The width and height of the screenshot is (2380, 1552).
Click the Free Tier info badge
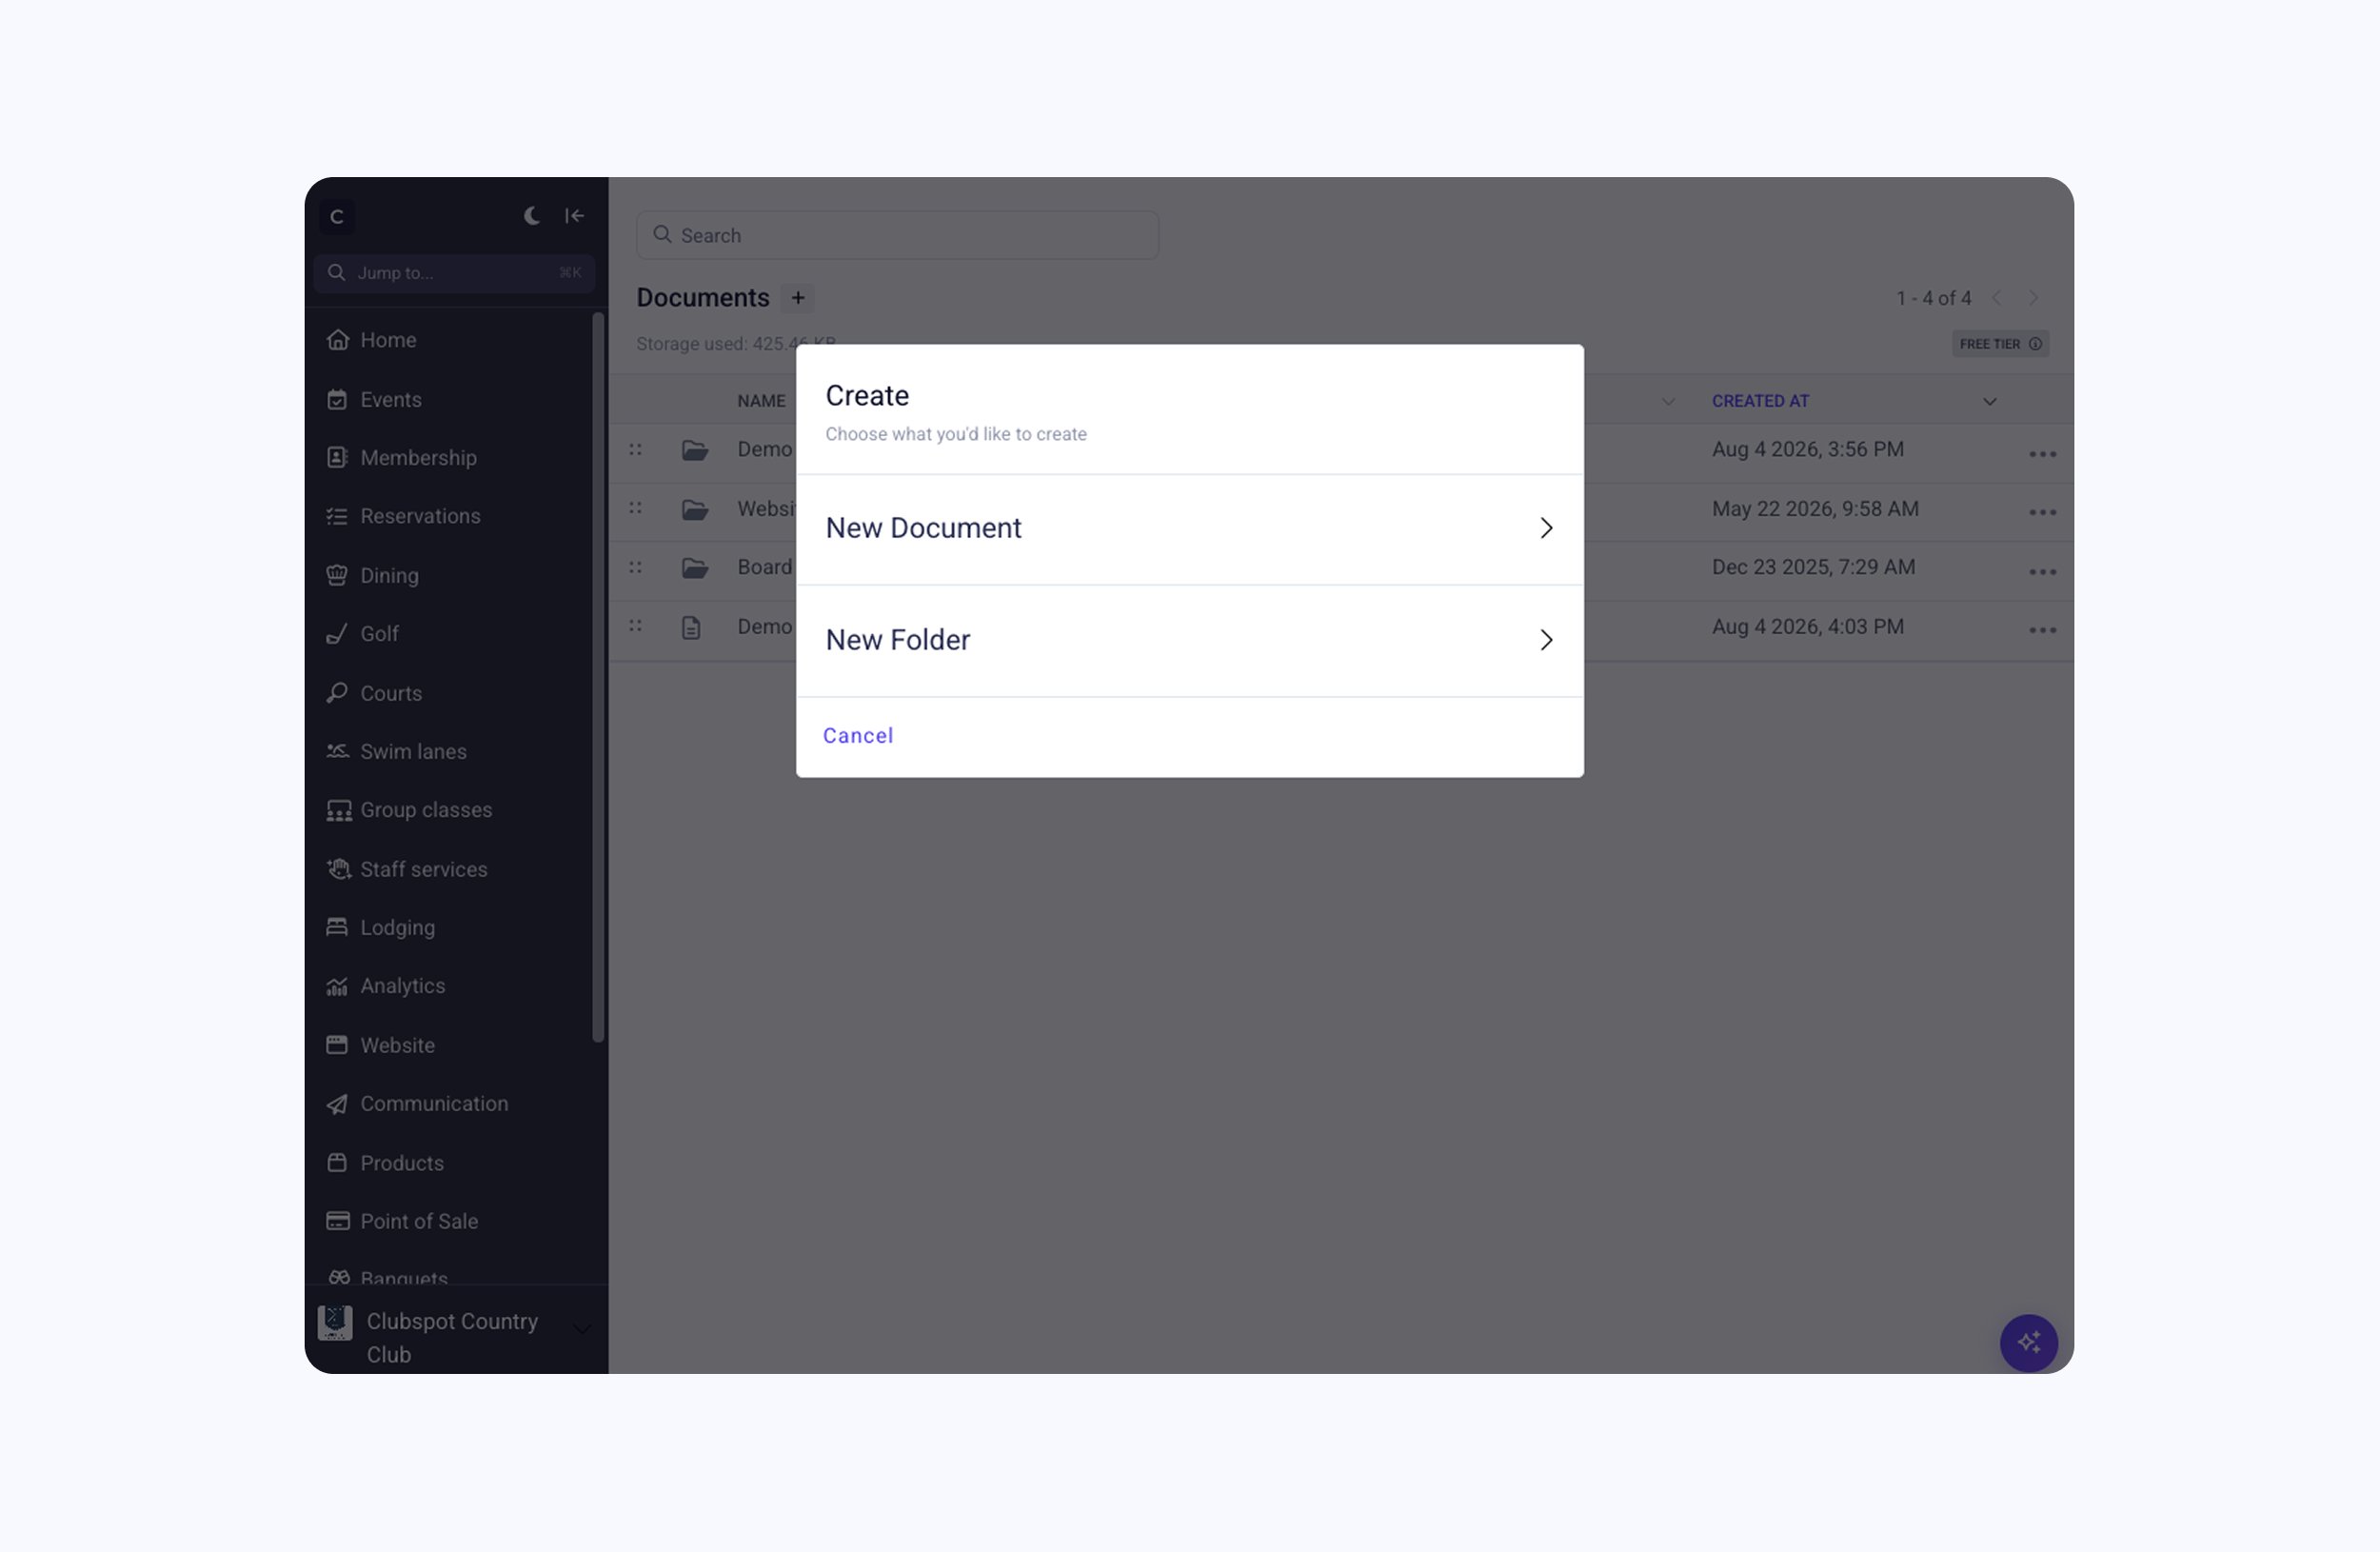pos(2000,344)
